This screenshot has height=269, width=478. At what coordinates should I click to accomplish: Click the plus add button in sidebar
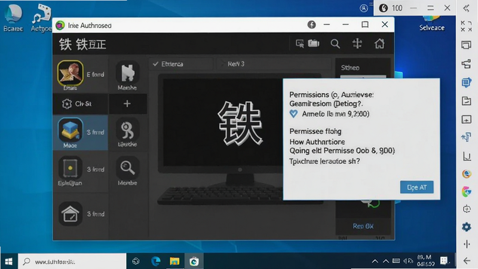pyautogui.click(x=127, y=104)
